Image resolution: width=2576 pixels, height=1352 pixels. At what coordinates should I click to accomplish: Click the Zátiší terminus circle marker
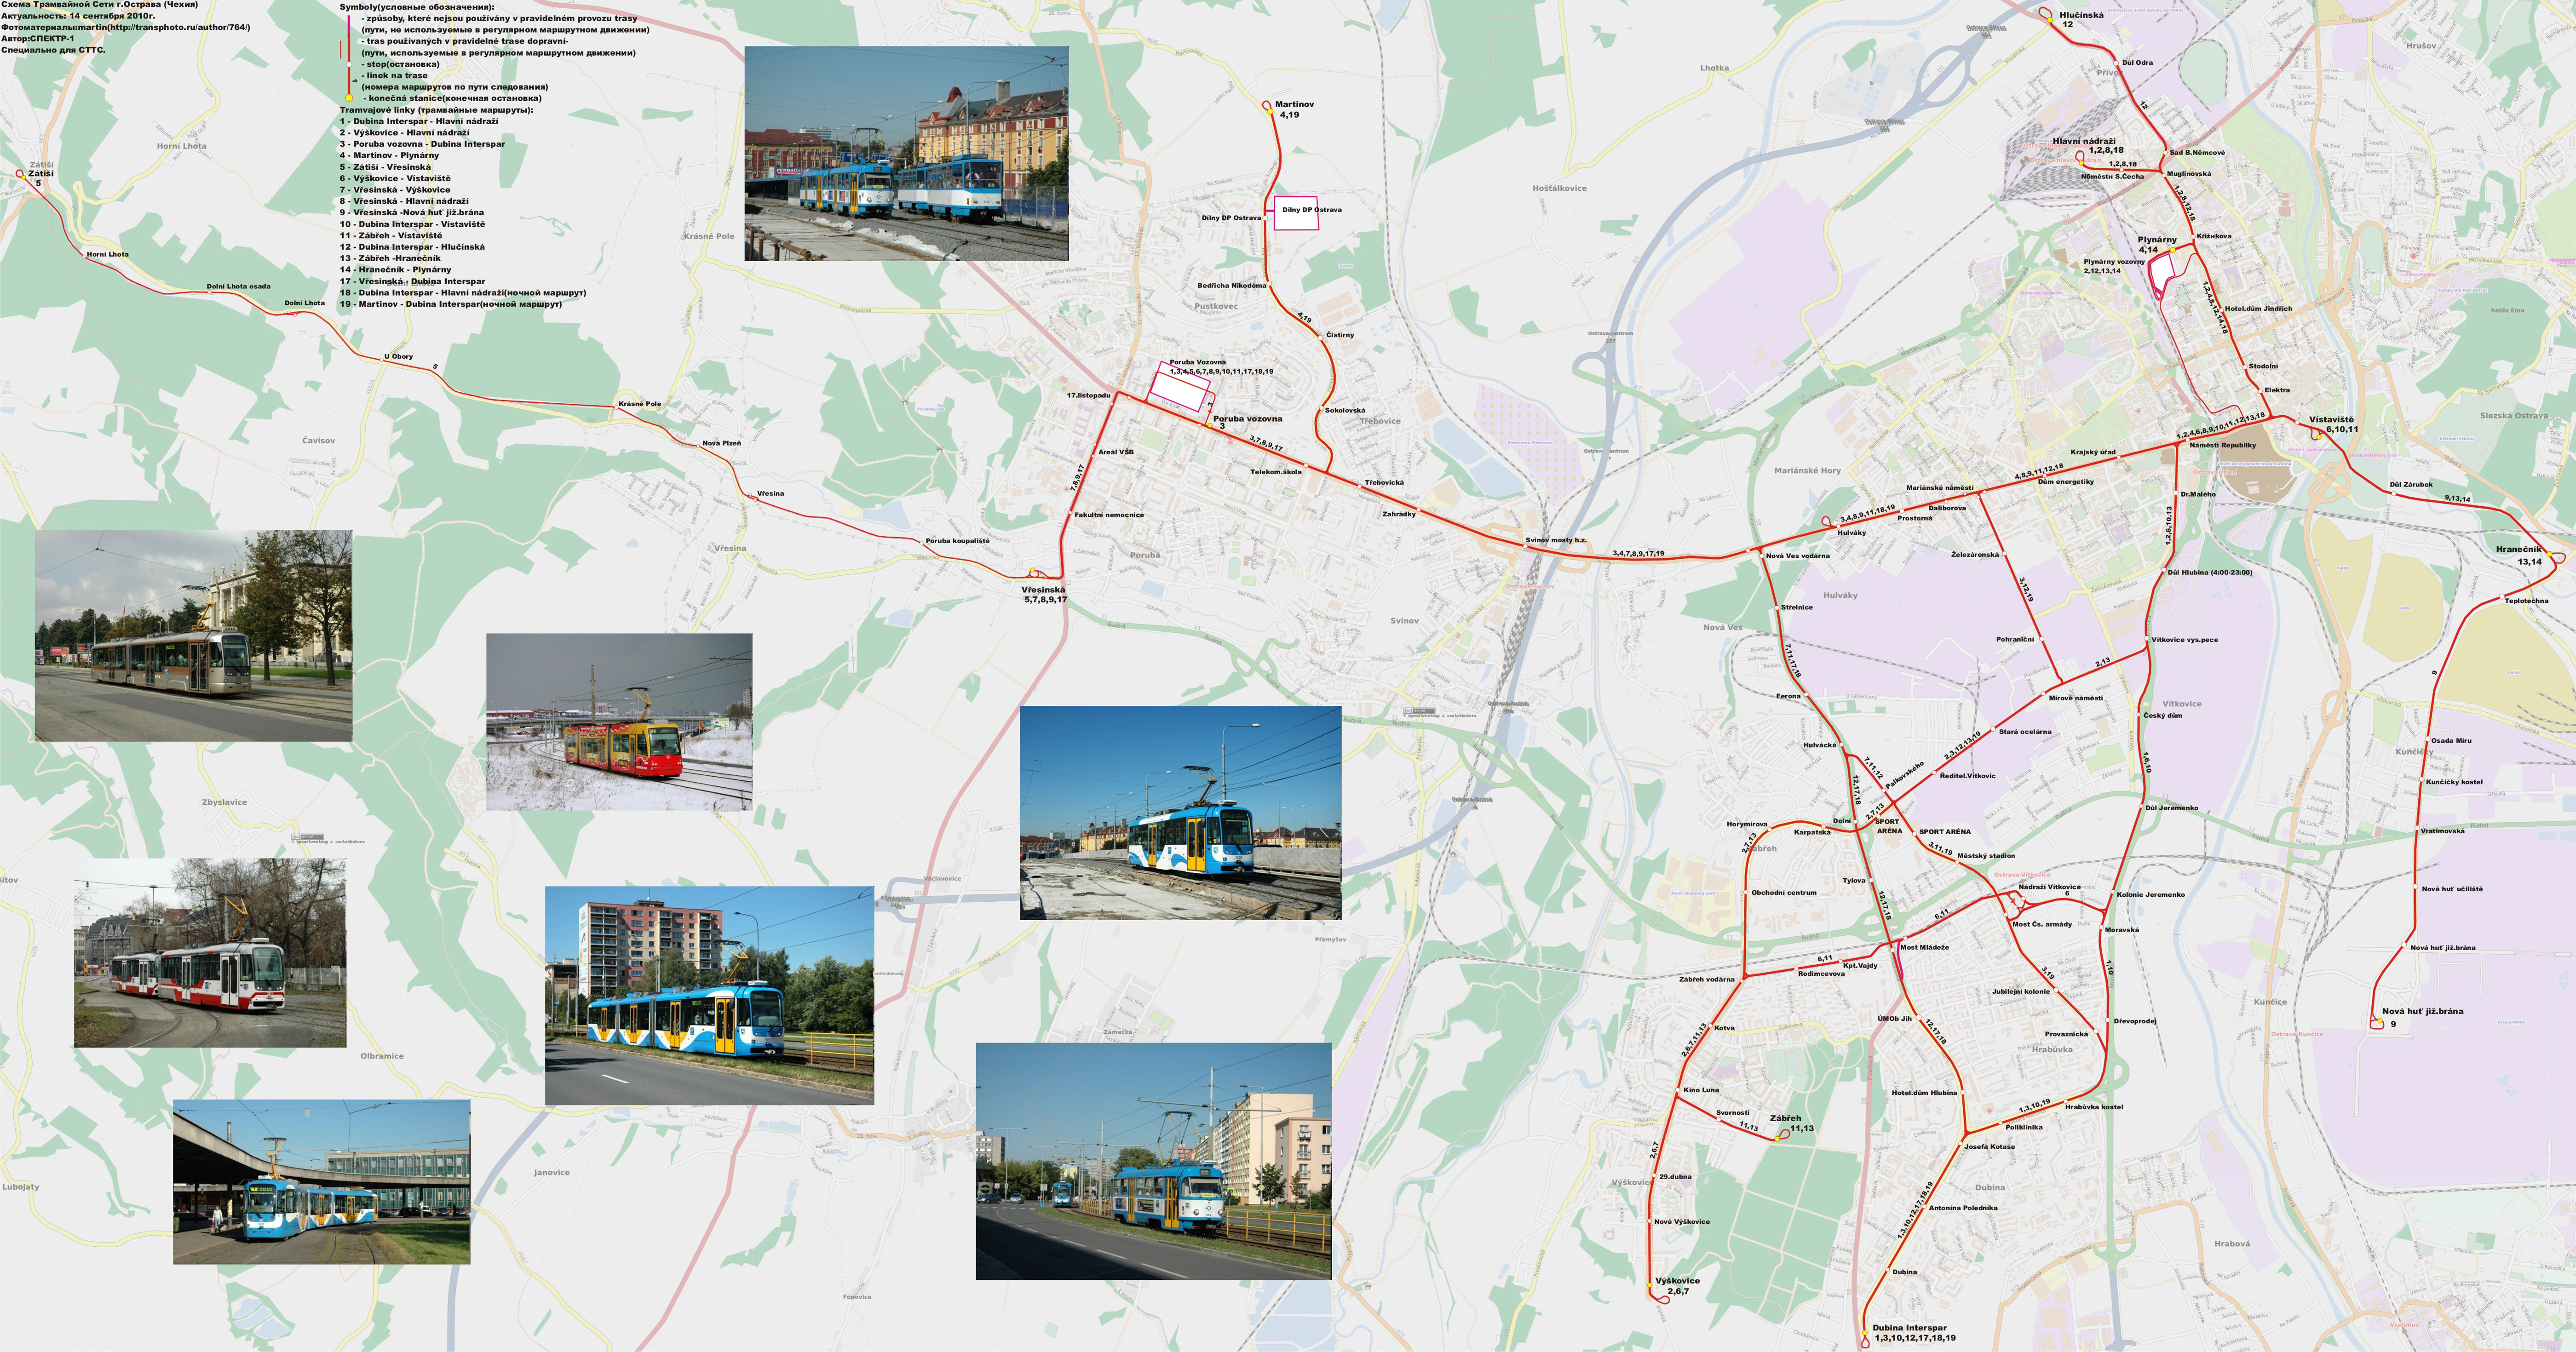20,174
